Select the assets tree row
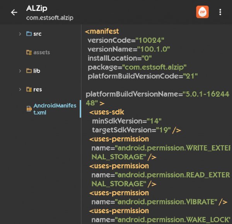The height and width of the screenshot is (224, 232). point(41,52)
